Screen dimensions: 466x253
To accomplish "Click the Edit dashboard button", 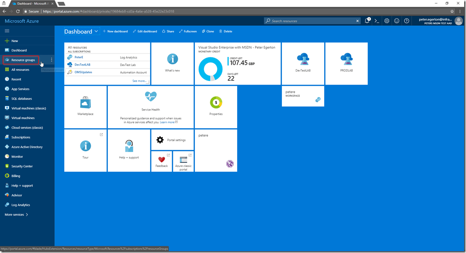I will (x=145, y=31).
